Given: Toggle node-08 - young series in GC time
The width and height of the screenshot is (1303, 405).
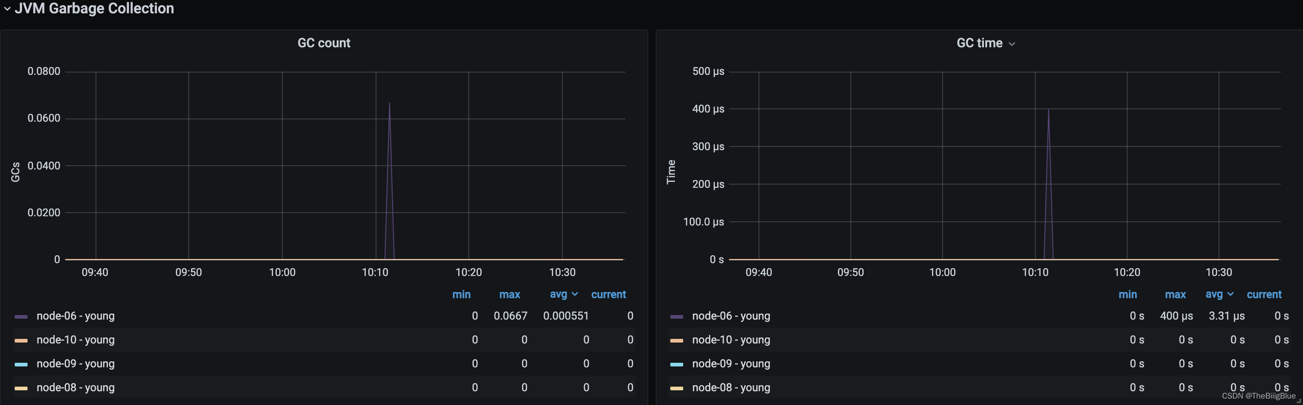Looking at the screenshot, I should click(731, 387).
